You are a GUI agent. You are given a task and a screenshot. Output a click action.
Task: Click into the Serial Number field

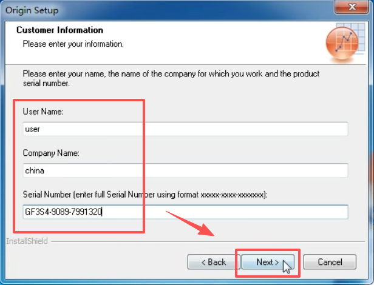pos(185,212)
